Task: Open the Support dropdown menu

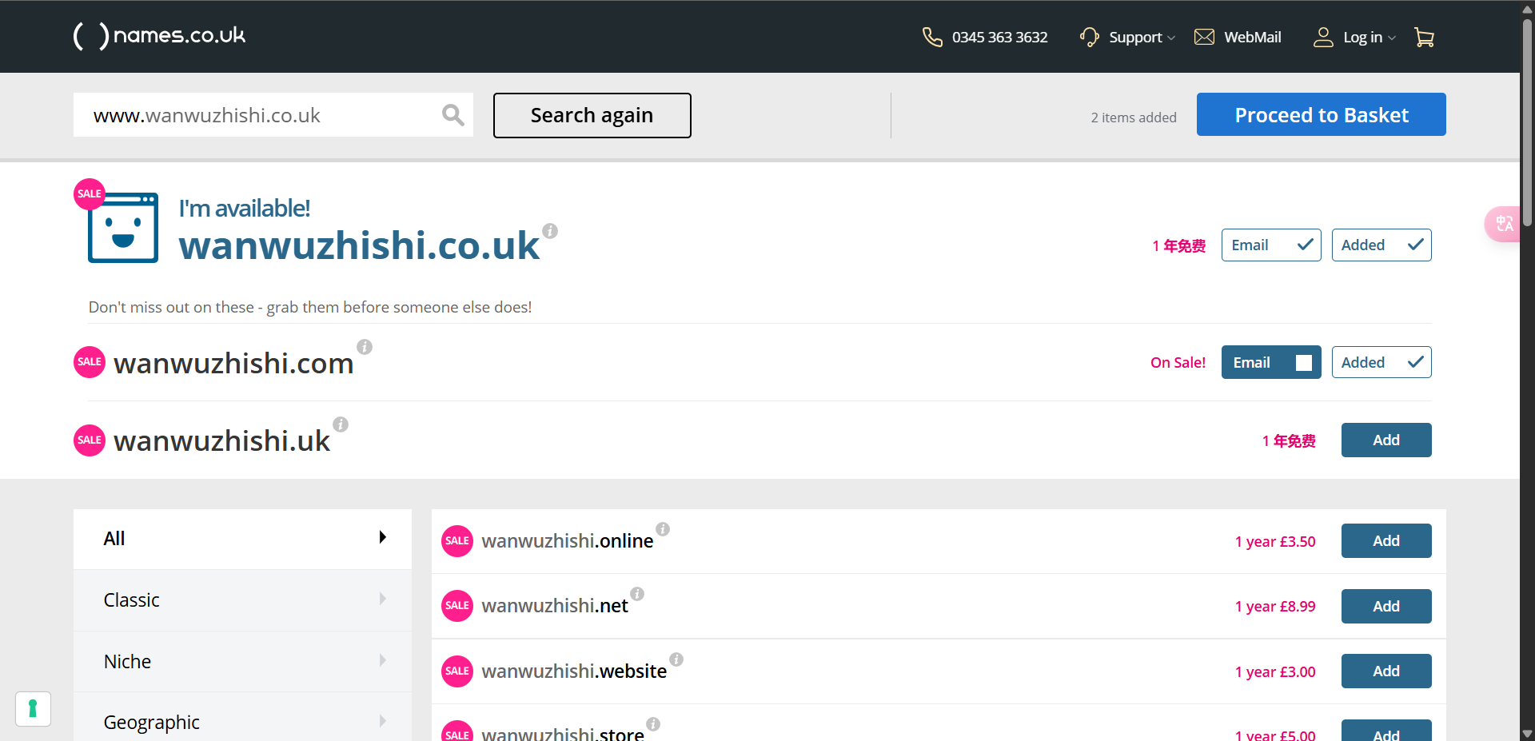Action: (x=1128, y=38)
